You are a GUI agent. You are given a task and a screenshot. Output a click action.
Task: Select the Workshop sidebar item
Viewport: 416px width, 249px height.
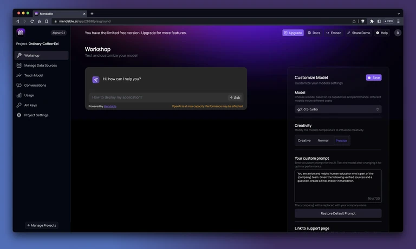point(41,55)
